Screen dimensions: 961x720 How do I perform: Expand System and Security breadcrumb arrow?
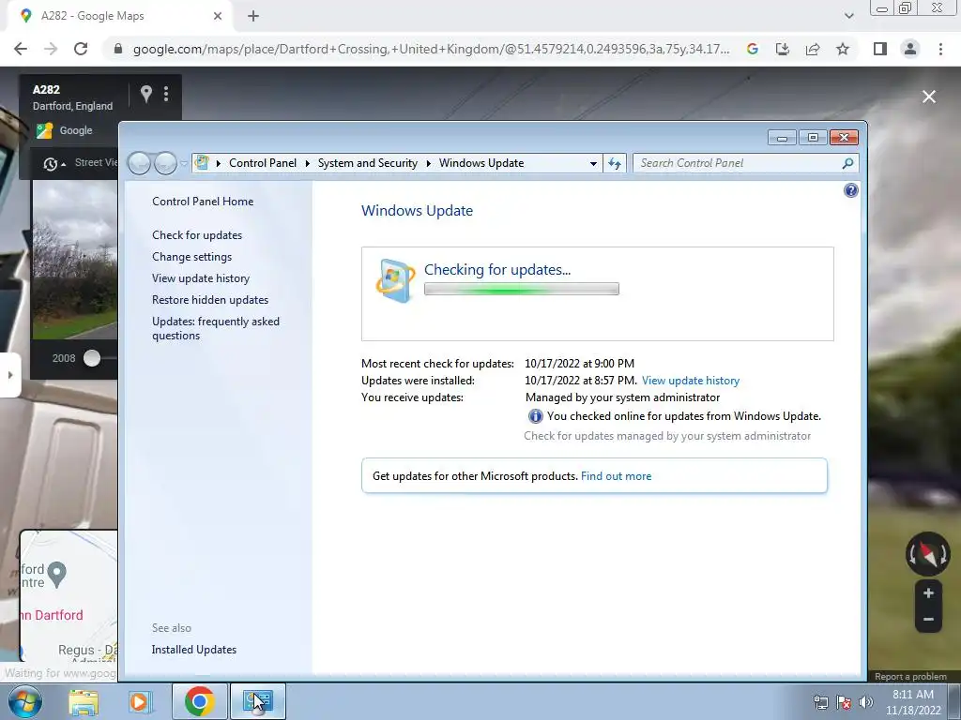(x=428, y=163)
